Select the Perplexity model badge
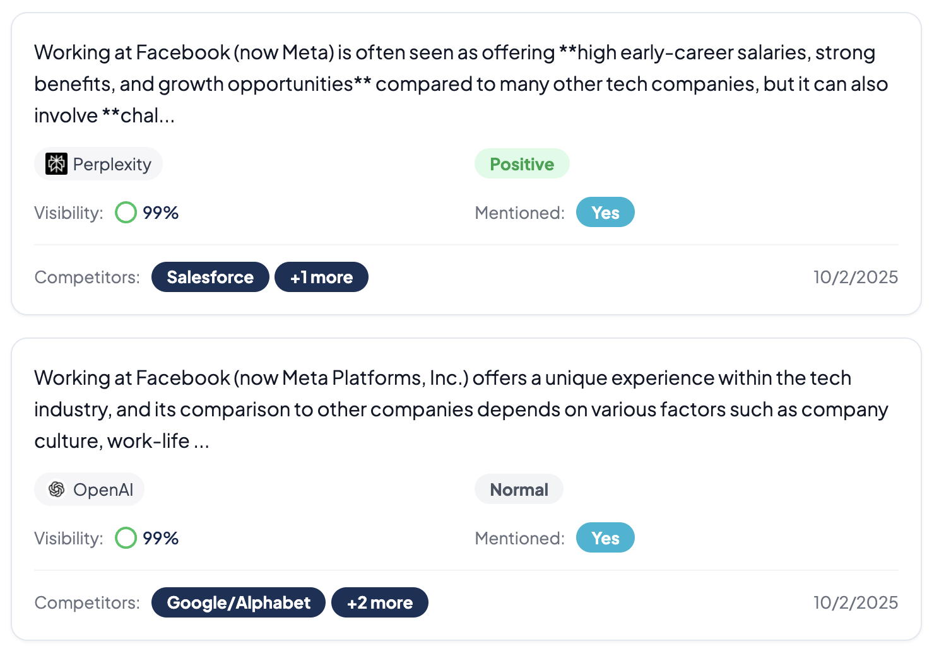The image size is (939, 656). (98, 163)
